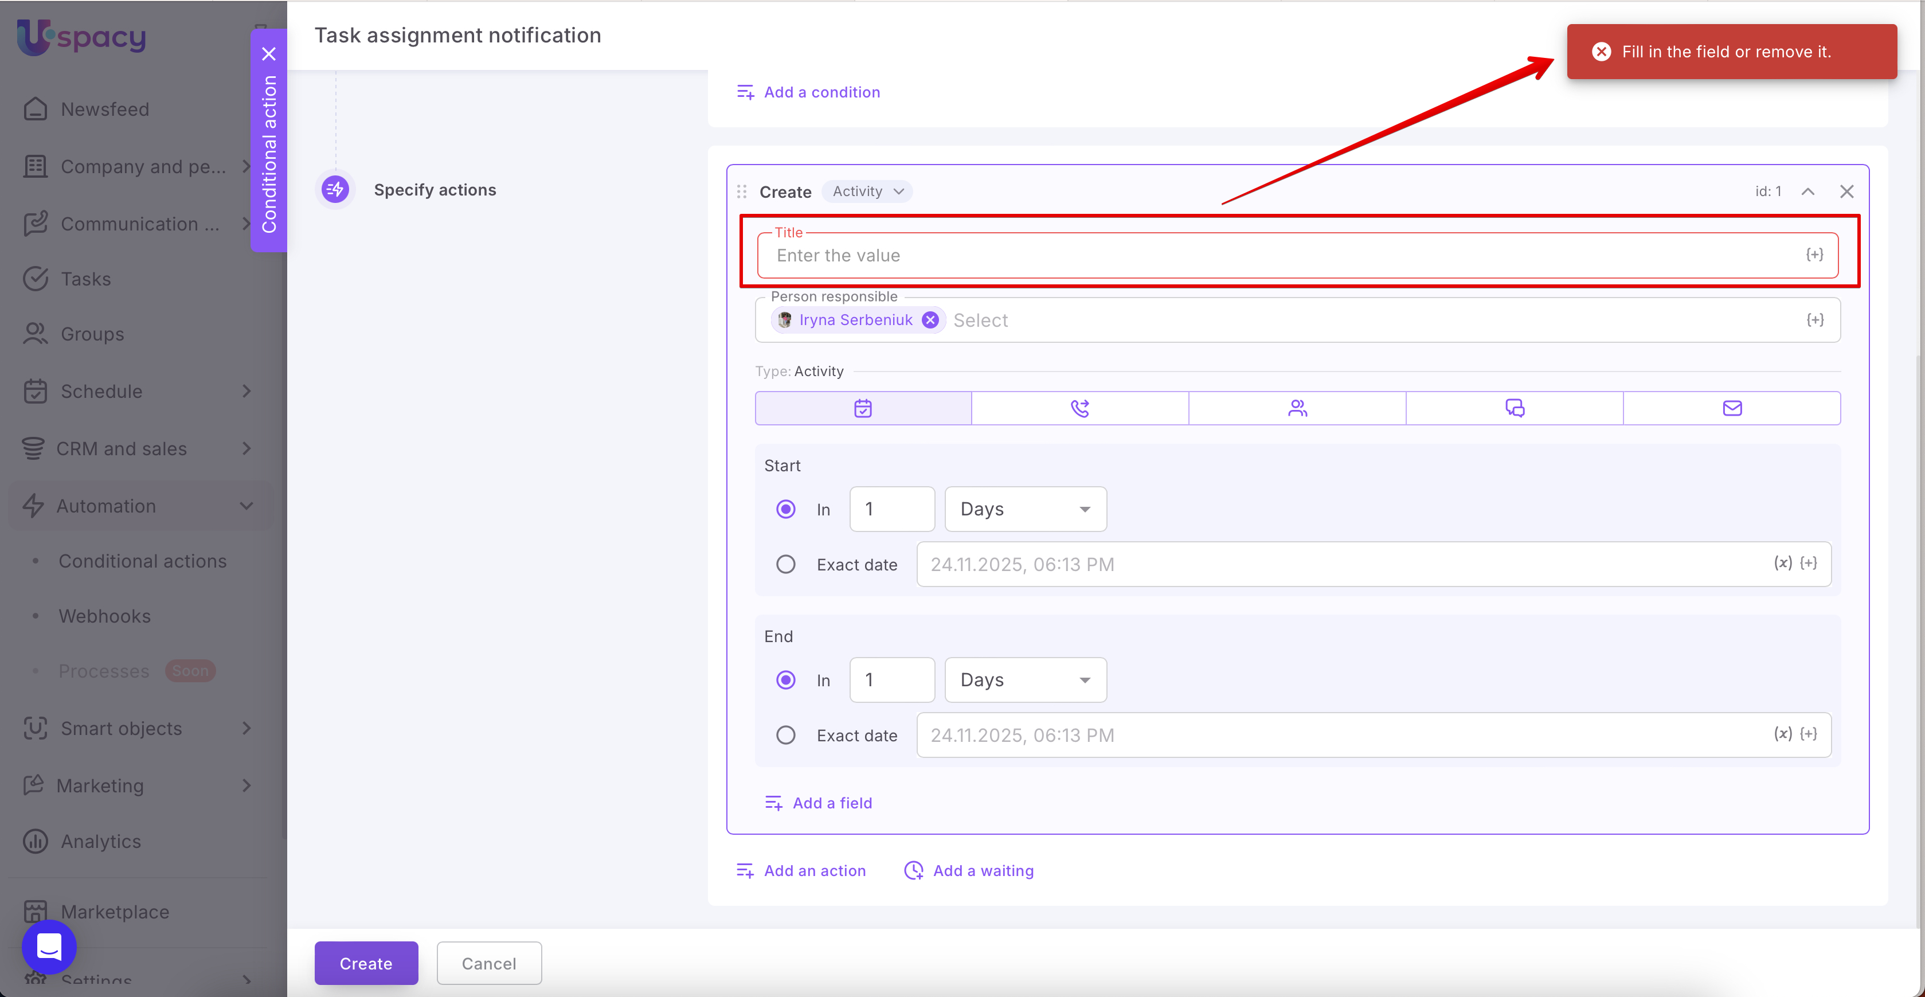
Task: Open the Activity entity type dropdown
Action: coord(867,191)
